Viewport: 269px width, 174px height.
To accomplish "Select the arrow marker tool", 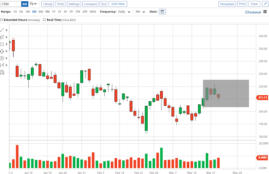I will pos(2,51).
